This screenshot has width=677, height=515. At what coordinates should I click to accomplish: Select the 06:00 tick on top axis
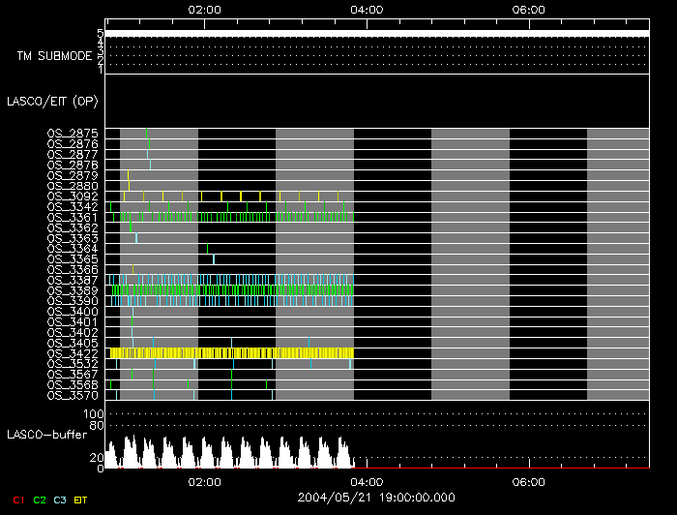[528, 10]
